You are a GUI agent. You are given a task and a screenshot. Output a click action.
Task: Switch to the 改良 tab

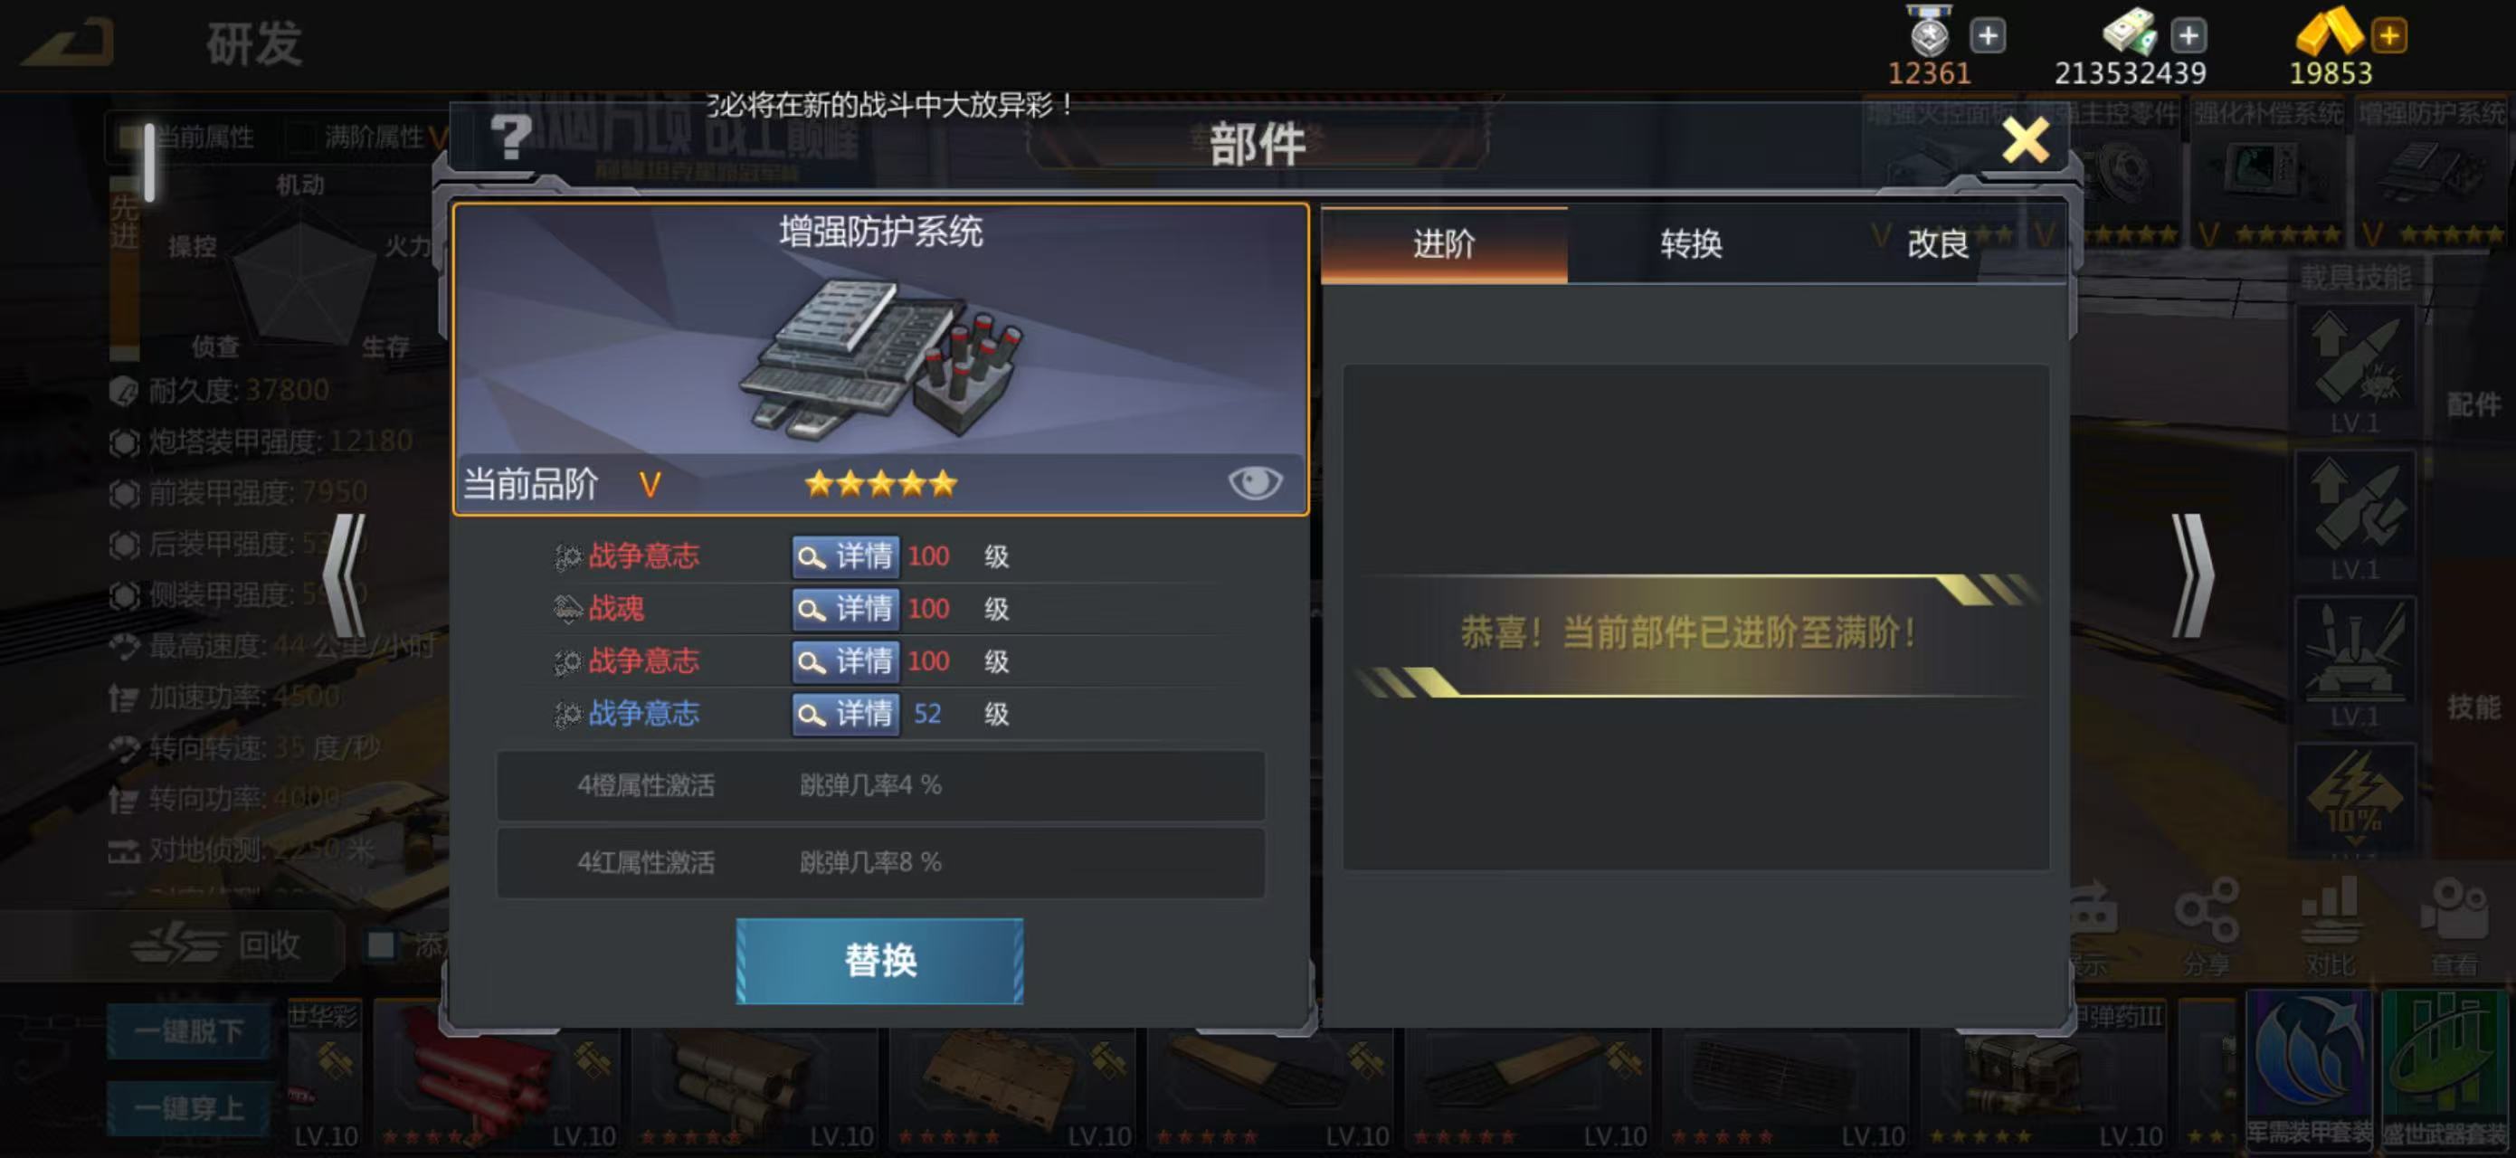1938,244
